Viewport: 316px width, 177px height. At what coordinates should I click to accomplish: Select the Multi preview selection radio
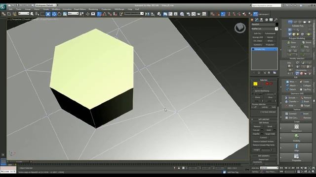[270, 107]
